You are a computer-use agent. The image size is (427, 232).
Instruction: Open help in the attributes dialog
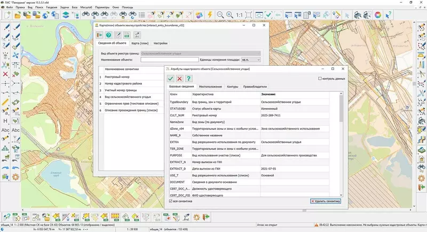(x=188, y=79)
